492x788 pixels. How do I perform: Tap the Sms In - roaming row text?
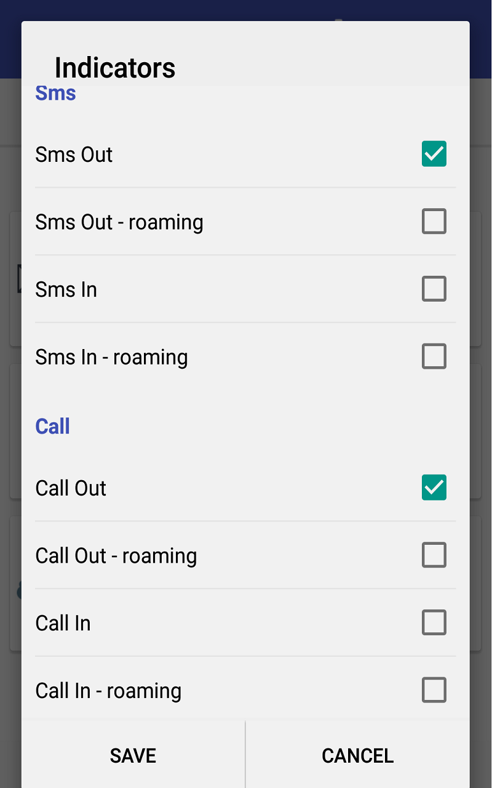pyautogui.click(x=111, y=357)
